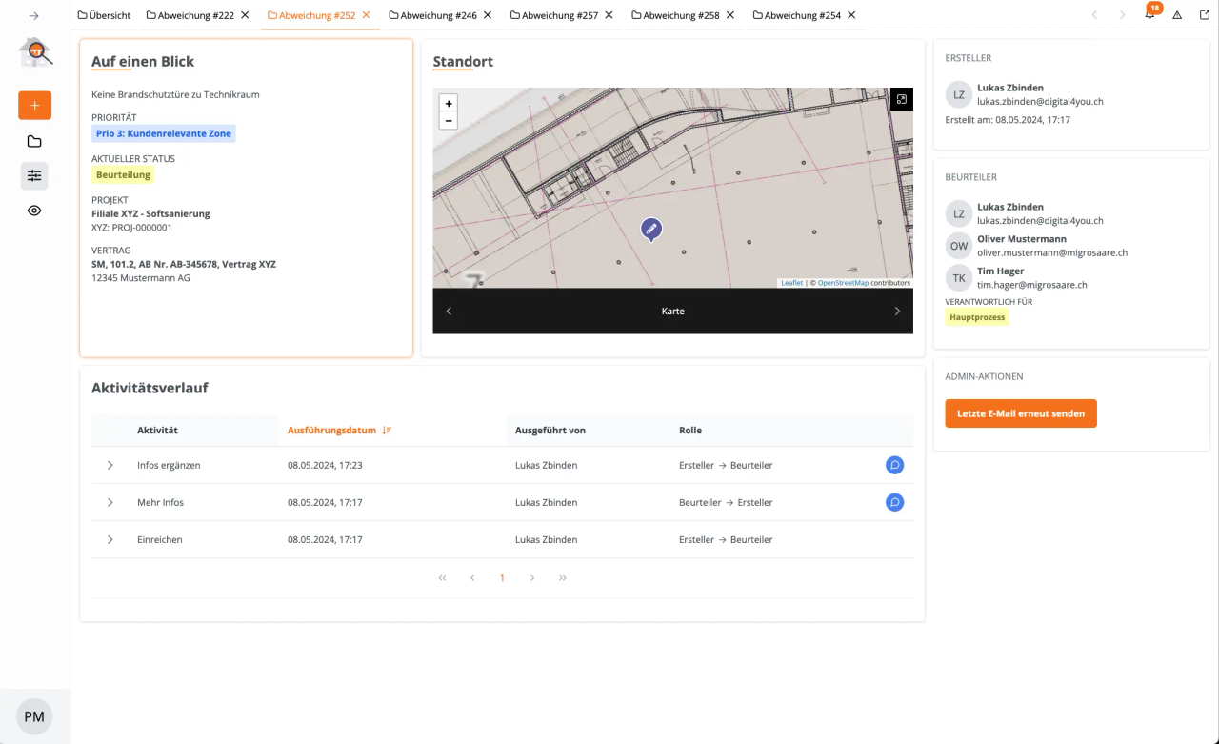The width and height of the screenshot is (1219, 744).
Task: Click the warning triangle icon in the top bar
Action: pyautogui.click(x=1177, y=15)
